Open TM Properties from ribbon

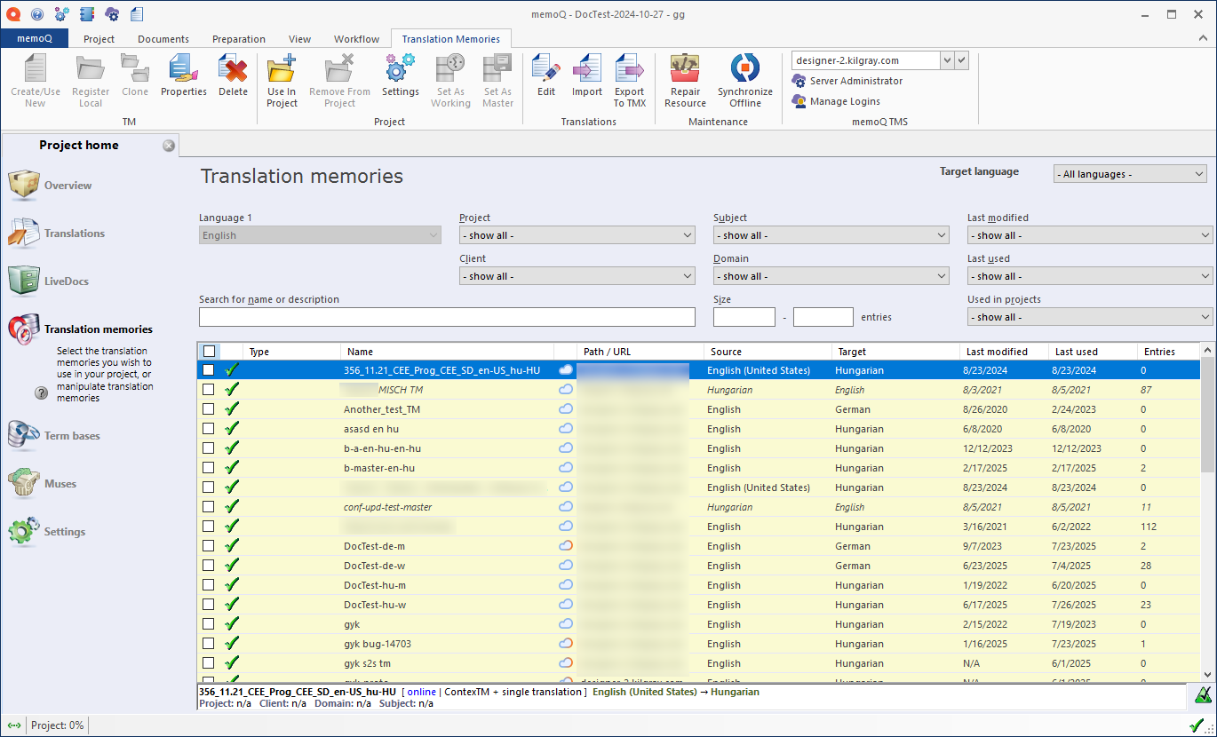183,78
